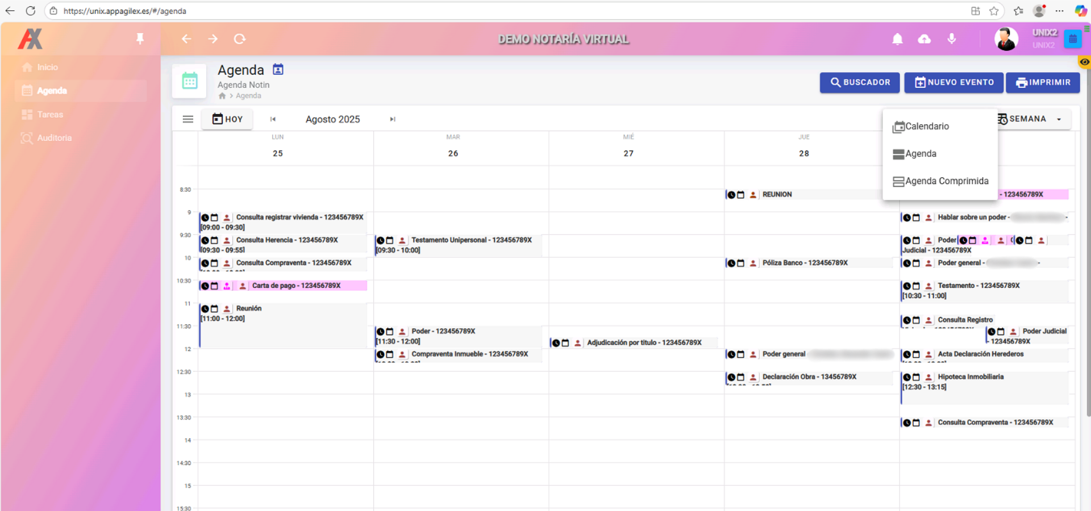
Task: Go back using header left arrow
Action: 186,39
